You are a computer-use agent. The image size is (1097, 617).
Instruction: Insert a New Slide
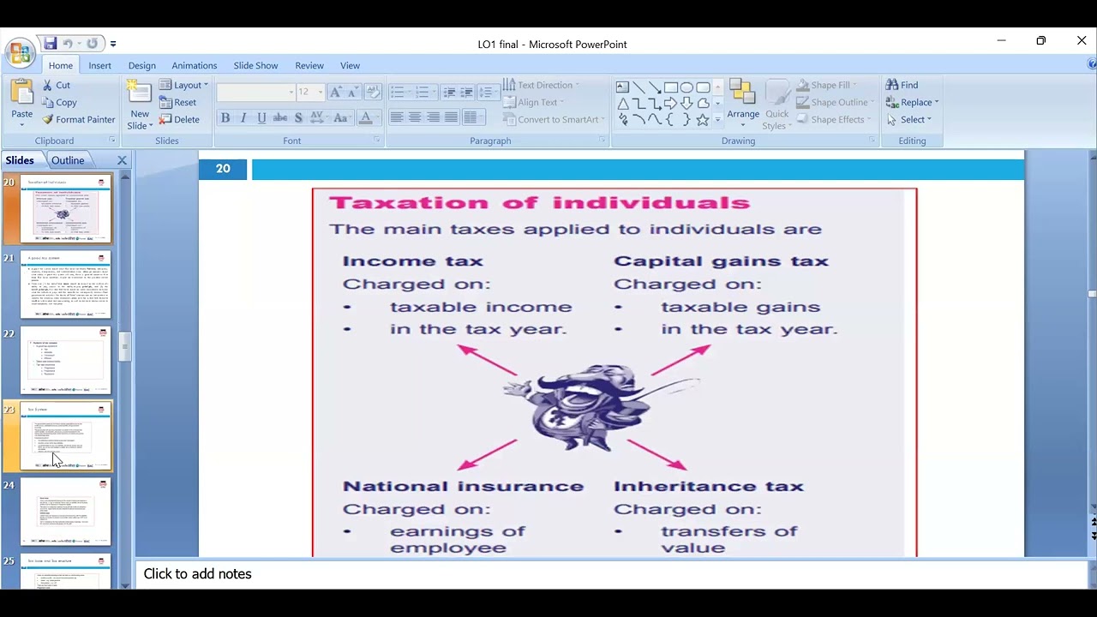click(x=139, y=105)
